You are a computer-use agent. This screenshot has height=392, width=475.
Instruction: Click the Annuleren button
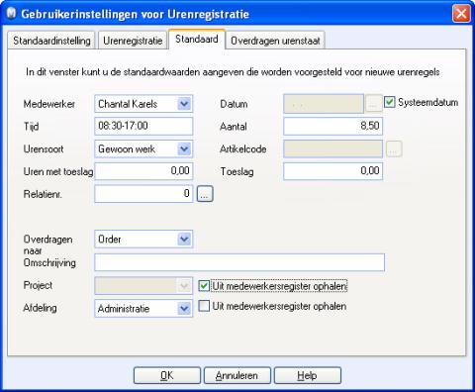237,375
